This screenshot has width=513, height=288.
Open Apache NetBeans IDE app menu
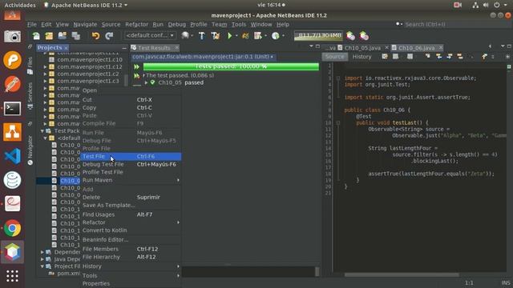(x=86, y=6)
